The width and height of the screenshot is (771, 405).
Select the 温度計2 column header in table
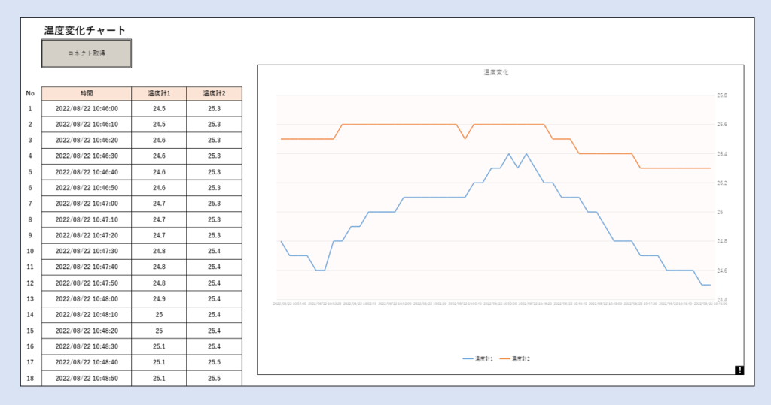pos(214,93)
